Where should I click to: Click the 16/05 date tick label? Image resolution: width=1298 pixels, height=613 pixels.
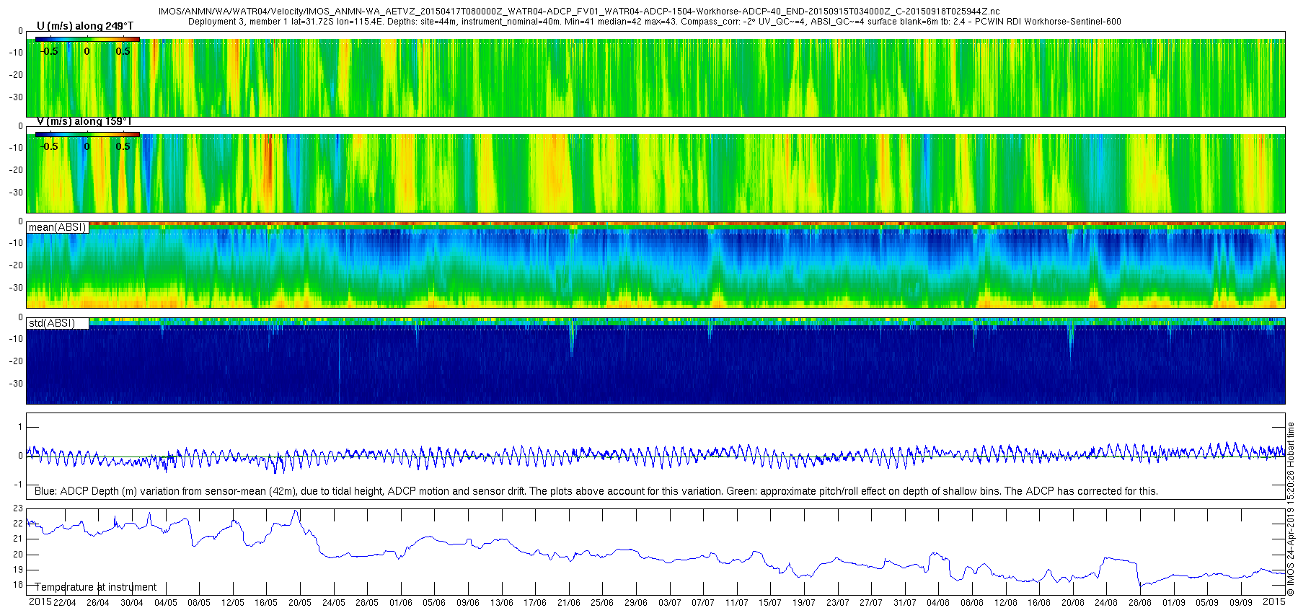tap(266, 603)
